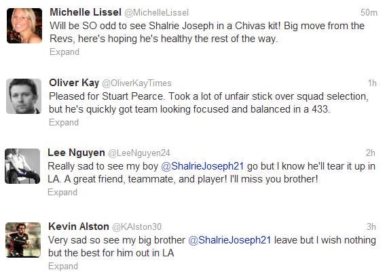The width and height of the screenshot is (387, 276).
Task: Open the 3h timestamp on Kevin's tweet
Action: point(371,226)
